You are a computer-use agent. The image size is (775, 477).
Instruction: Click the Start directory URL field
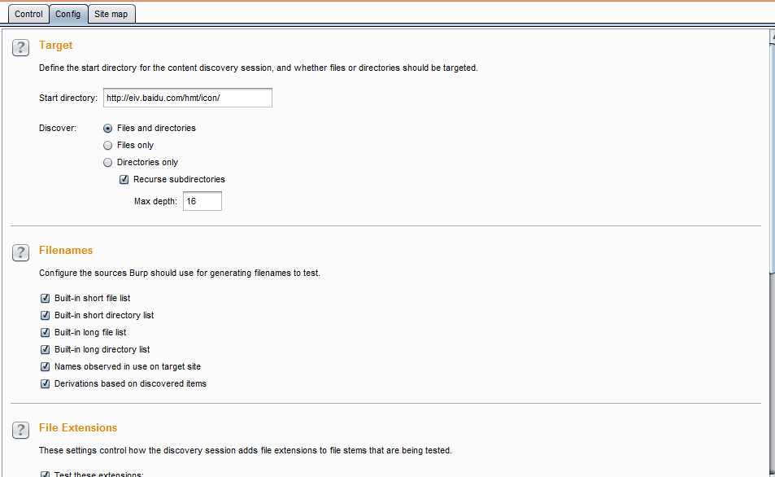pyautogui.click(x=188, y=98)
